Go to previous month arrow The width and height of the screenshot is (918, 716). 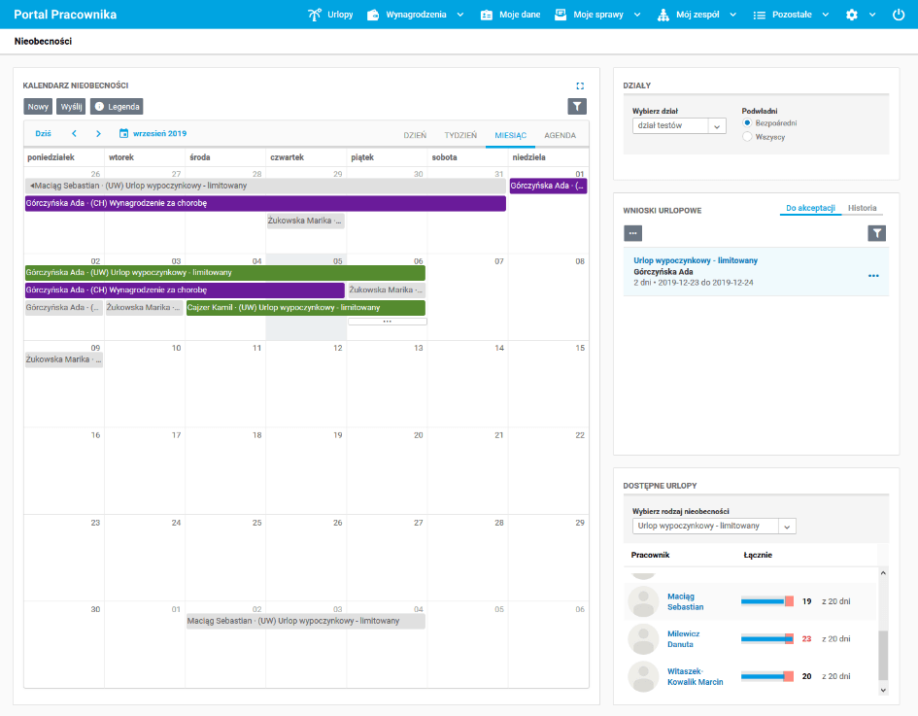pos(75,133)
